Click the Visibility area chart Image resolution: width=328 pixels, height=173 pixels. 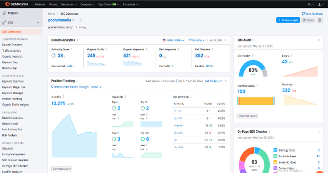click(74, 136)
